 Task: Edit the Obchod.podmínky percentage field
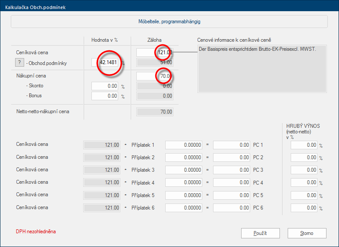pos(105,62)
